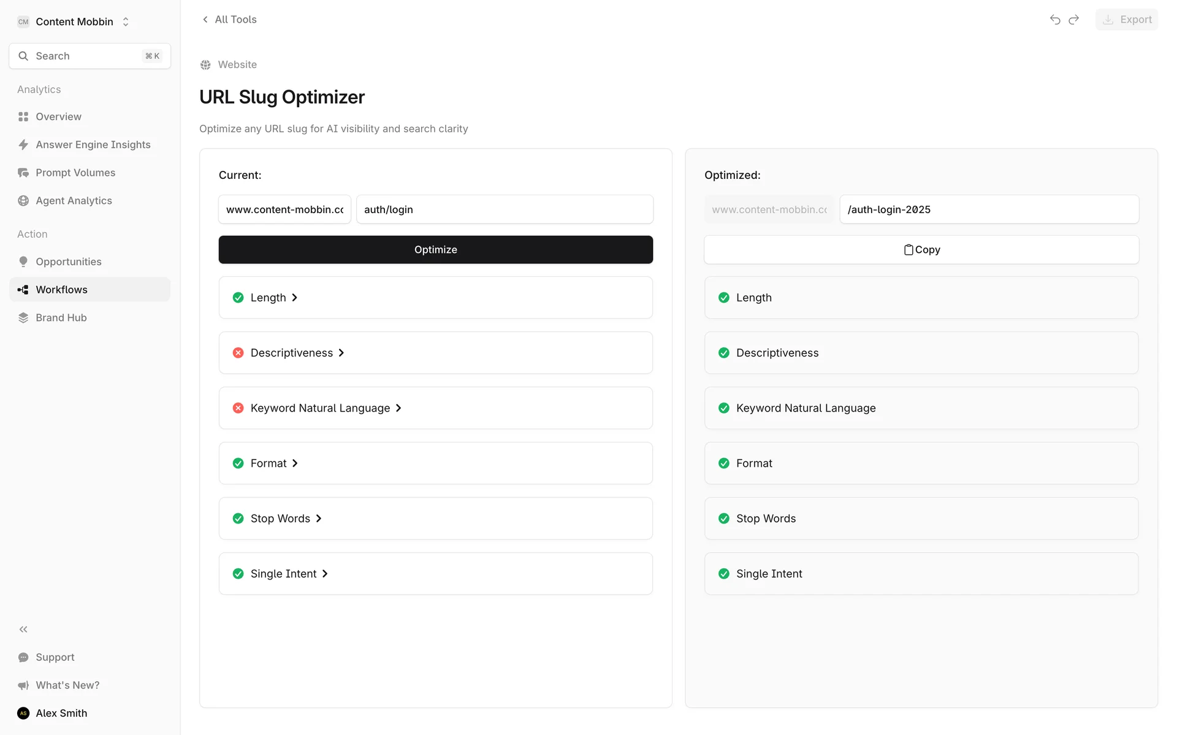Click the undo arrow icon

tap(1054, 20)
